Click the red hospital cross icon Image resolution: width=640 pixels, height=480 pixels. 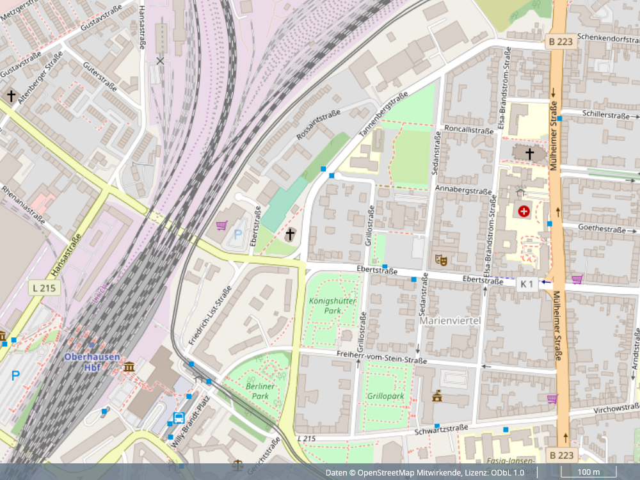pyautogui.click(x=524, y=211)
